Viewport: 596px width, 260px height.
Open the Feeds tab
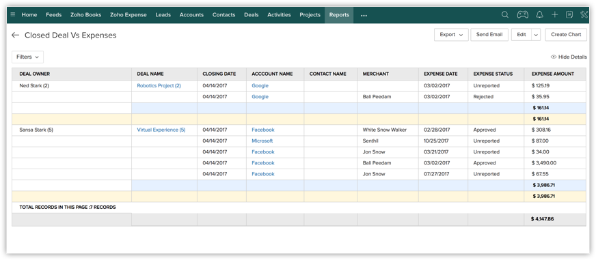pos(53,15)
